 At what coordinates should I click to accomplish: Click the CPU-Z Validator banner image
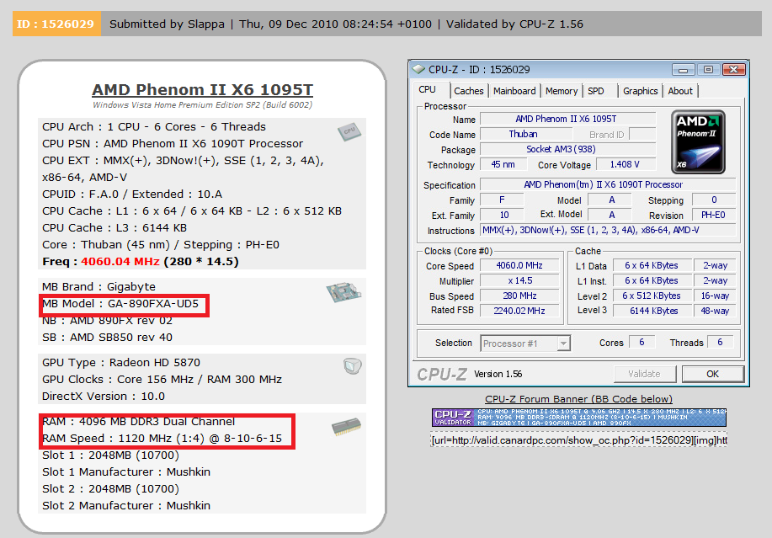coord(579,418)
